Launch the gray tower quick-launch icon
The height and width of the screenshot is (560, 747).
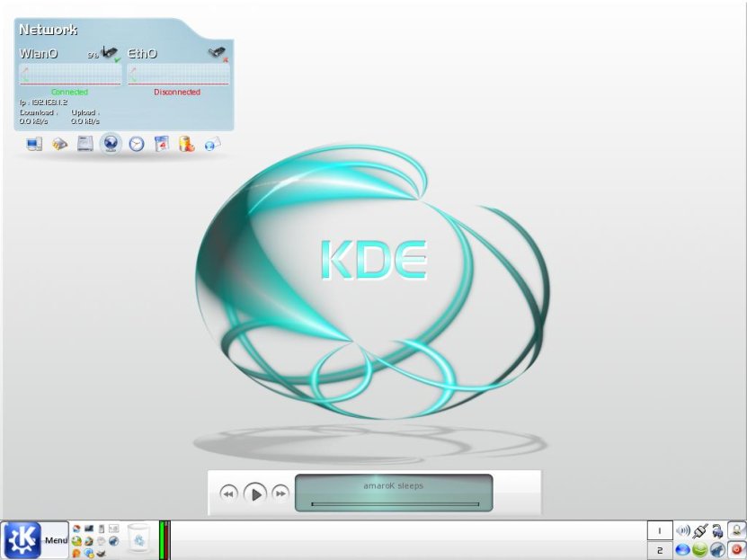(x=102, y=529)
